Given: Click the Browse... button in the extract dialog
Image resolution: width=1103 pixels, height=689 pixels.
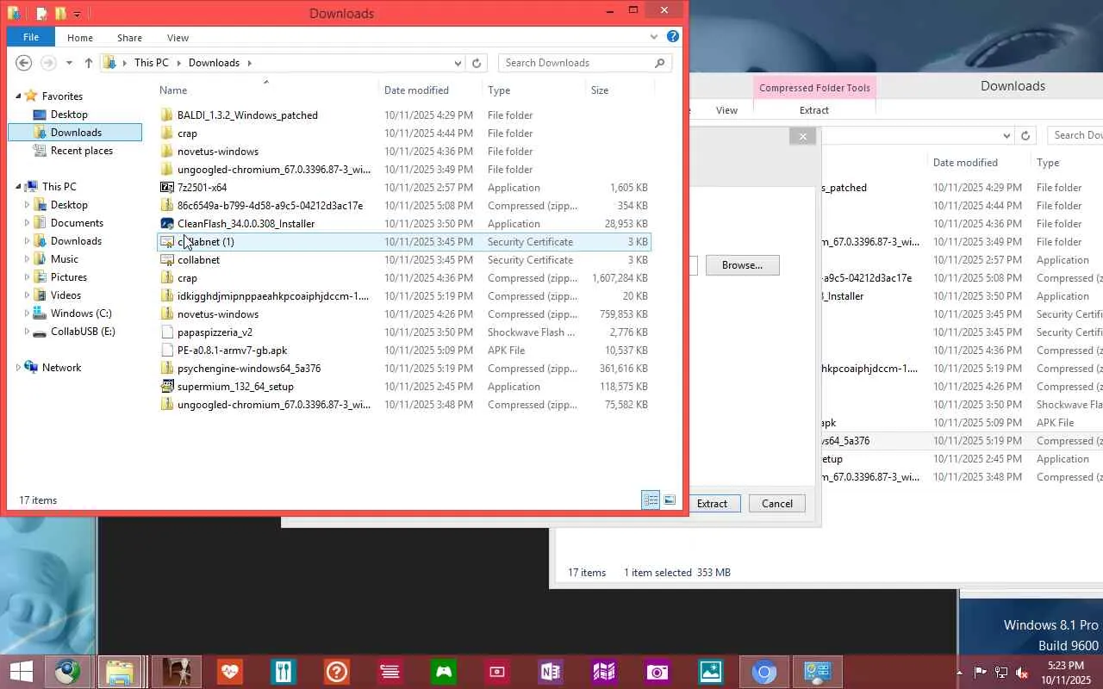Looking at the screenshot, I should pyautogui.click(x=743, y=265).
